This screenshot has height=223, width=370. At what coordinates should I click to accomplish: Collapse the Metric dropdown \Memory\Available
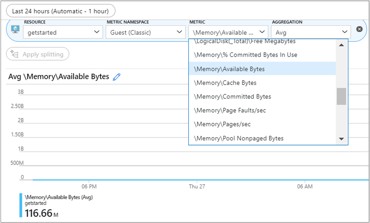coord(228,32)
